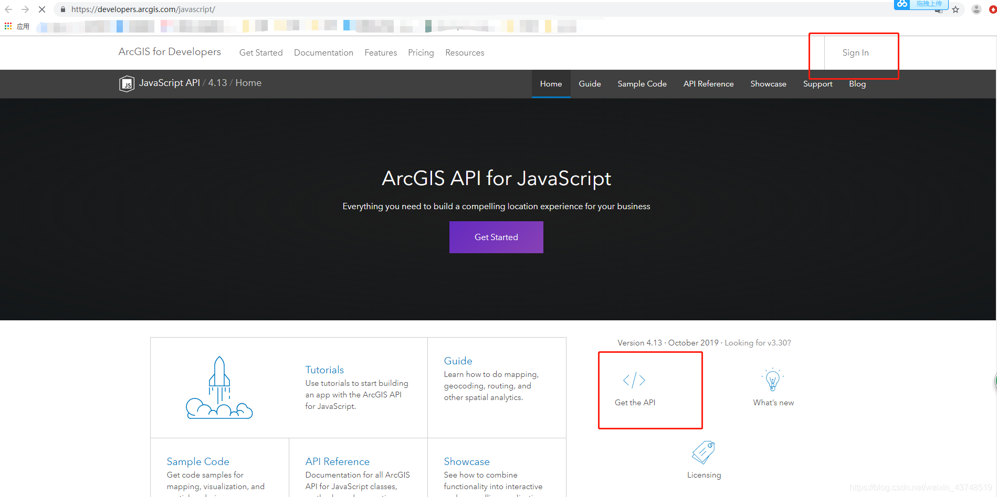Bookmark page with star icon
Screen dimensions: 997x497
(956, 9)
